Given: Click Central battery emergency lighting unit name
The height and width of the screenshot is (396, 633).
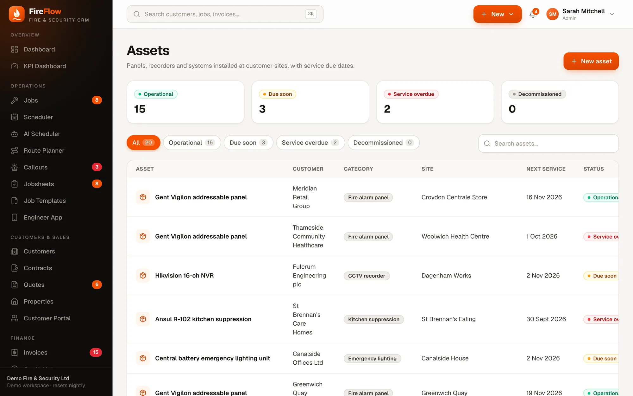Looking at the screenshot, I should 212,358.
